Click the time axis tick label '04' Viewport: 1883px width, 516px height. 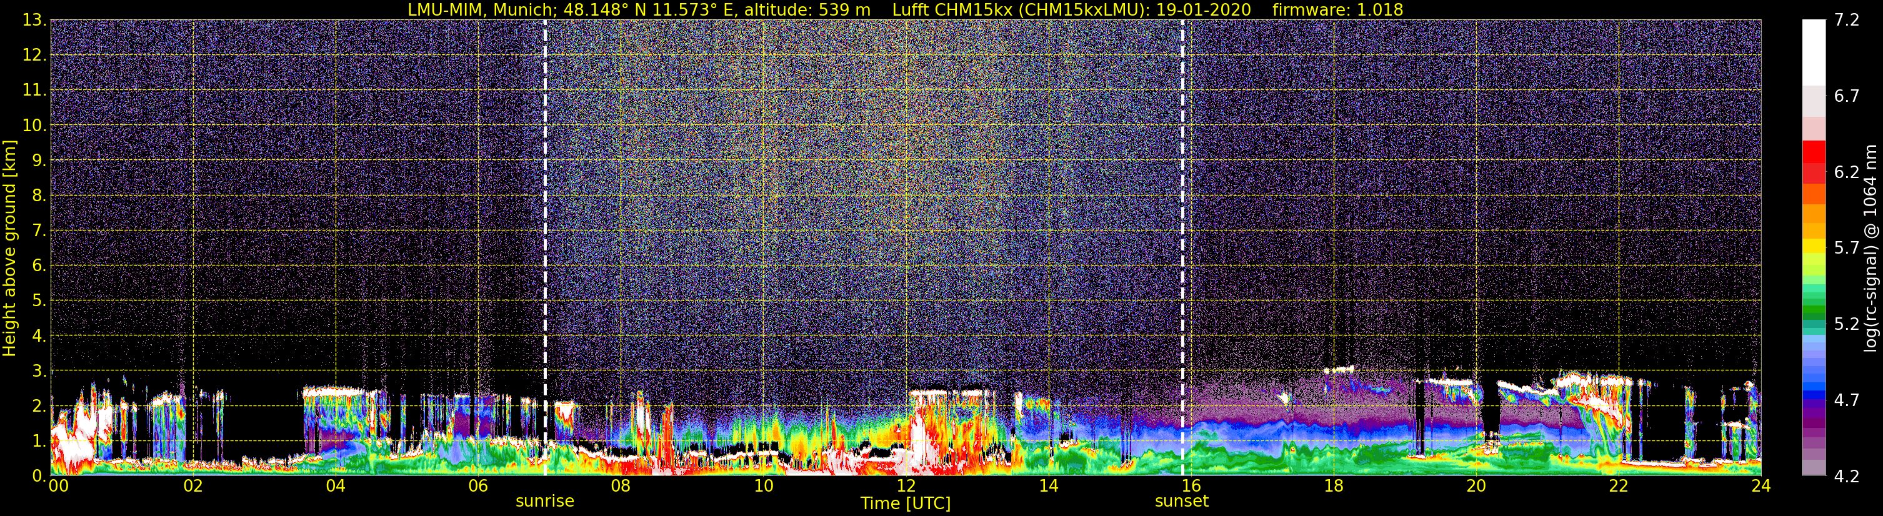(336, 486)
